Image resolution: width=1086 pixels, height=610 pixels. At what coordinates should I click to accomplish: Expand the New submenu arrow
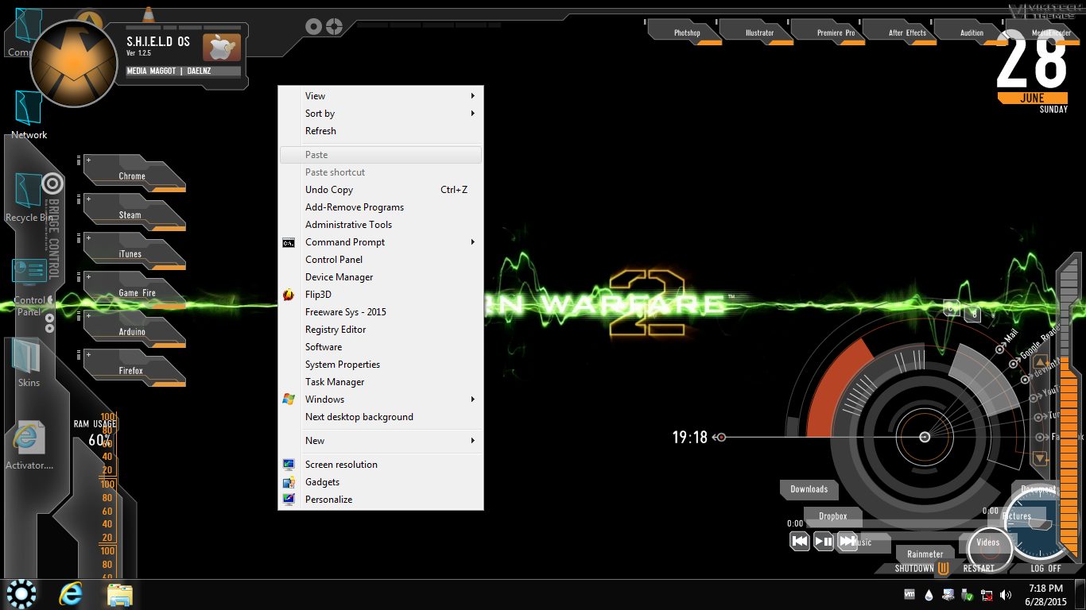point(472,441)
